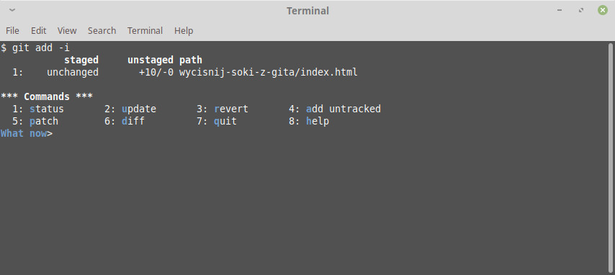This screenshot has width=615, height=275.
Task: Open the Terminal menu
Action: pyautogui.click(x=145, y=31)
